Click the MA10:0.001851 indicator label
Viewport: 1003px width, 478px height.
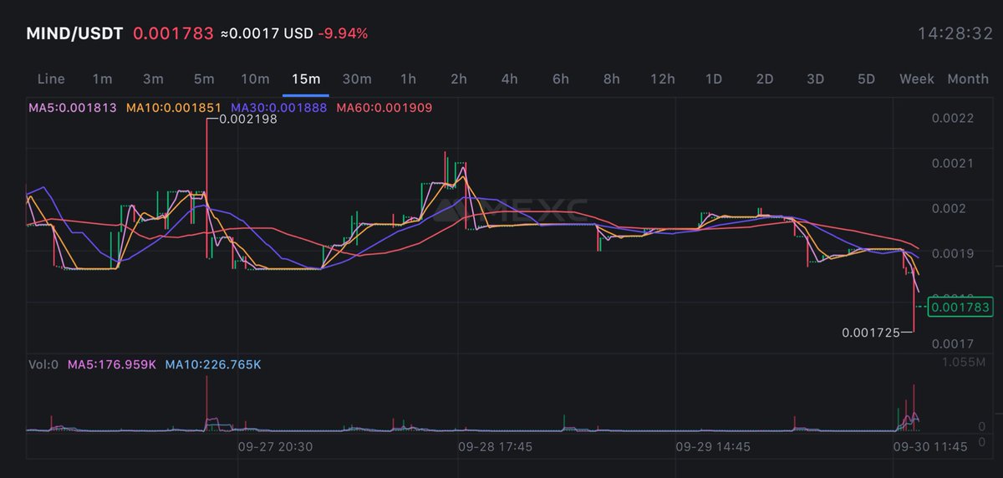tap(176, 108)
